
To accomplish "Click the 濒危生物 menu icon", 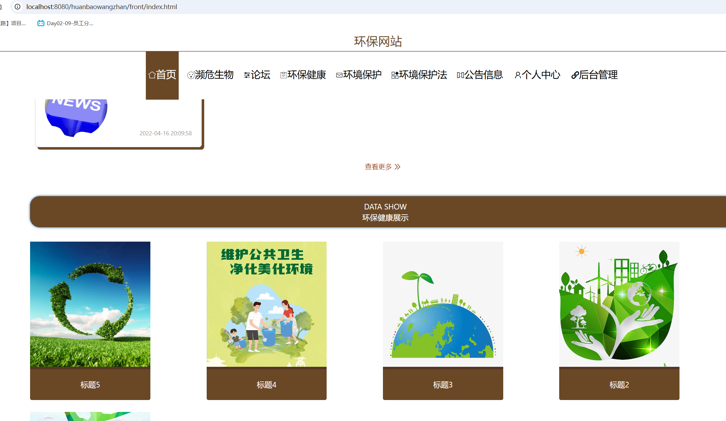I will pos(191,75).
